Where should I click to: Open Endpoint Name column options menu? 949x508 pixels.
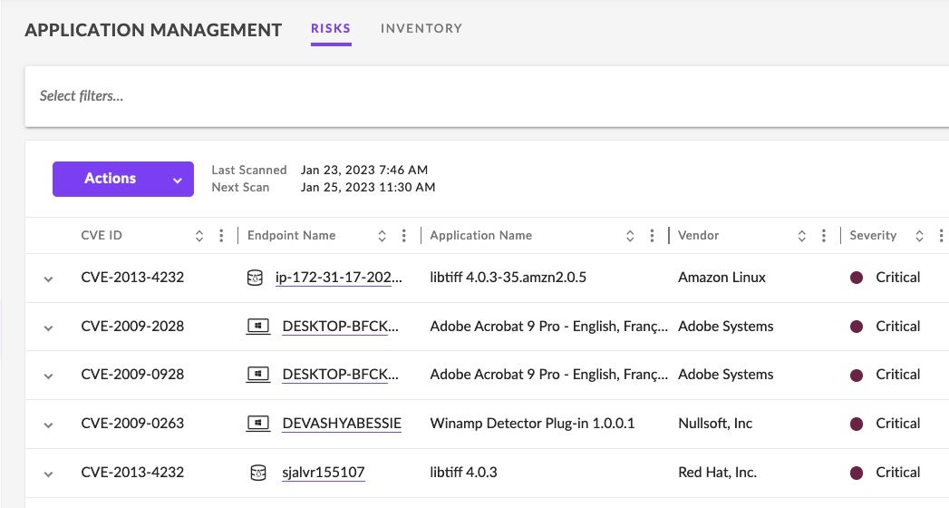pyautogui.click(x=404, y=236)
